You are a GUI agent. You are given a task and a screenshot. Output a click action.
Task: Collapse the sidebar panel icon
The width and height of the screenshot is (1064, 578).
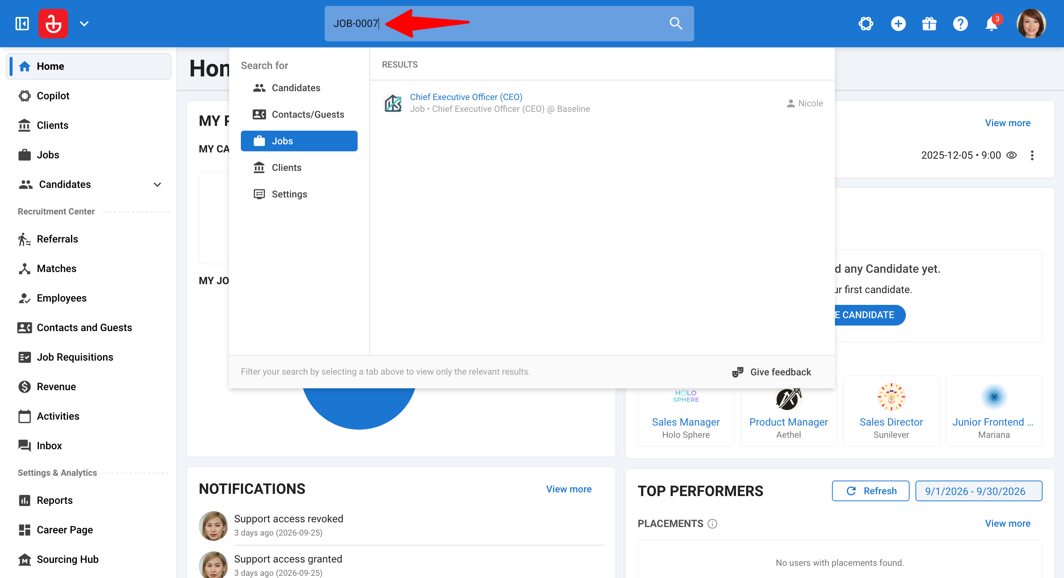[x=22, y=24]
